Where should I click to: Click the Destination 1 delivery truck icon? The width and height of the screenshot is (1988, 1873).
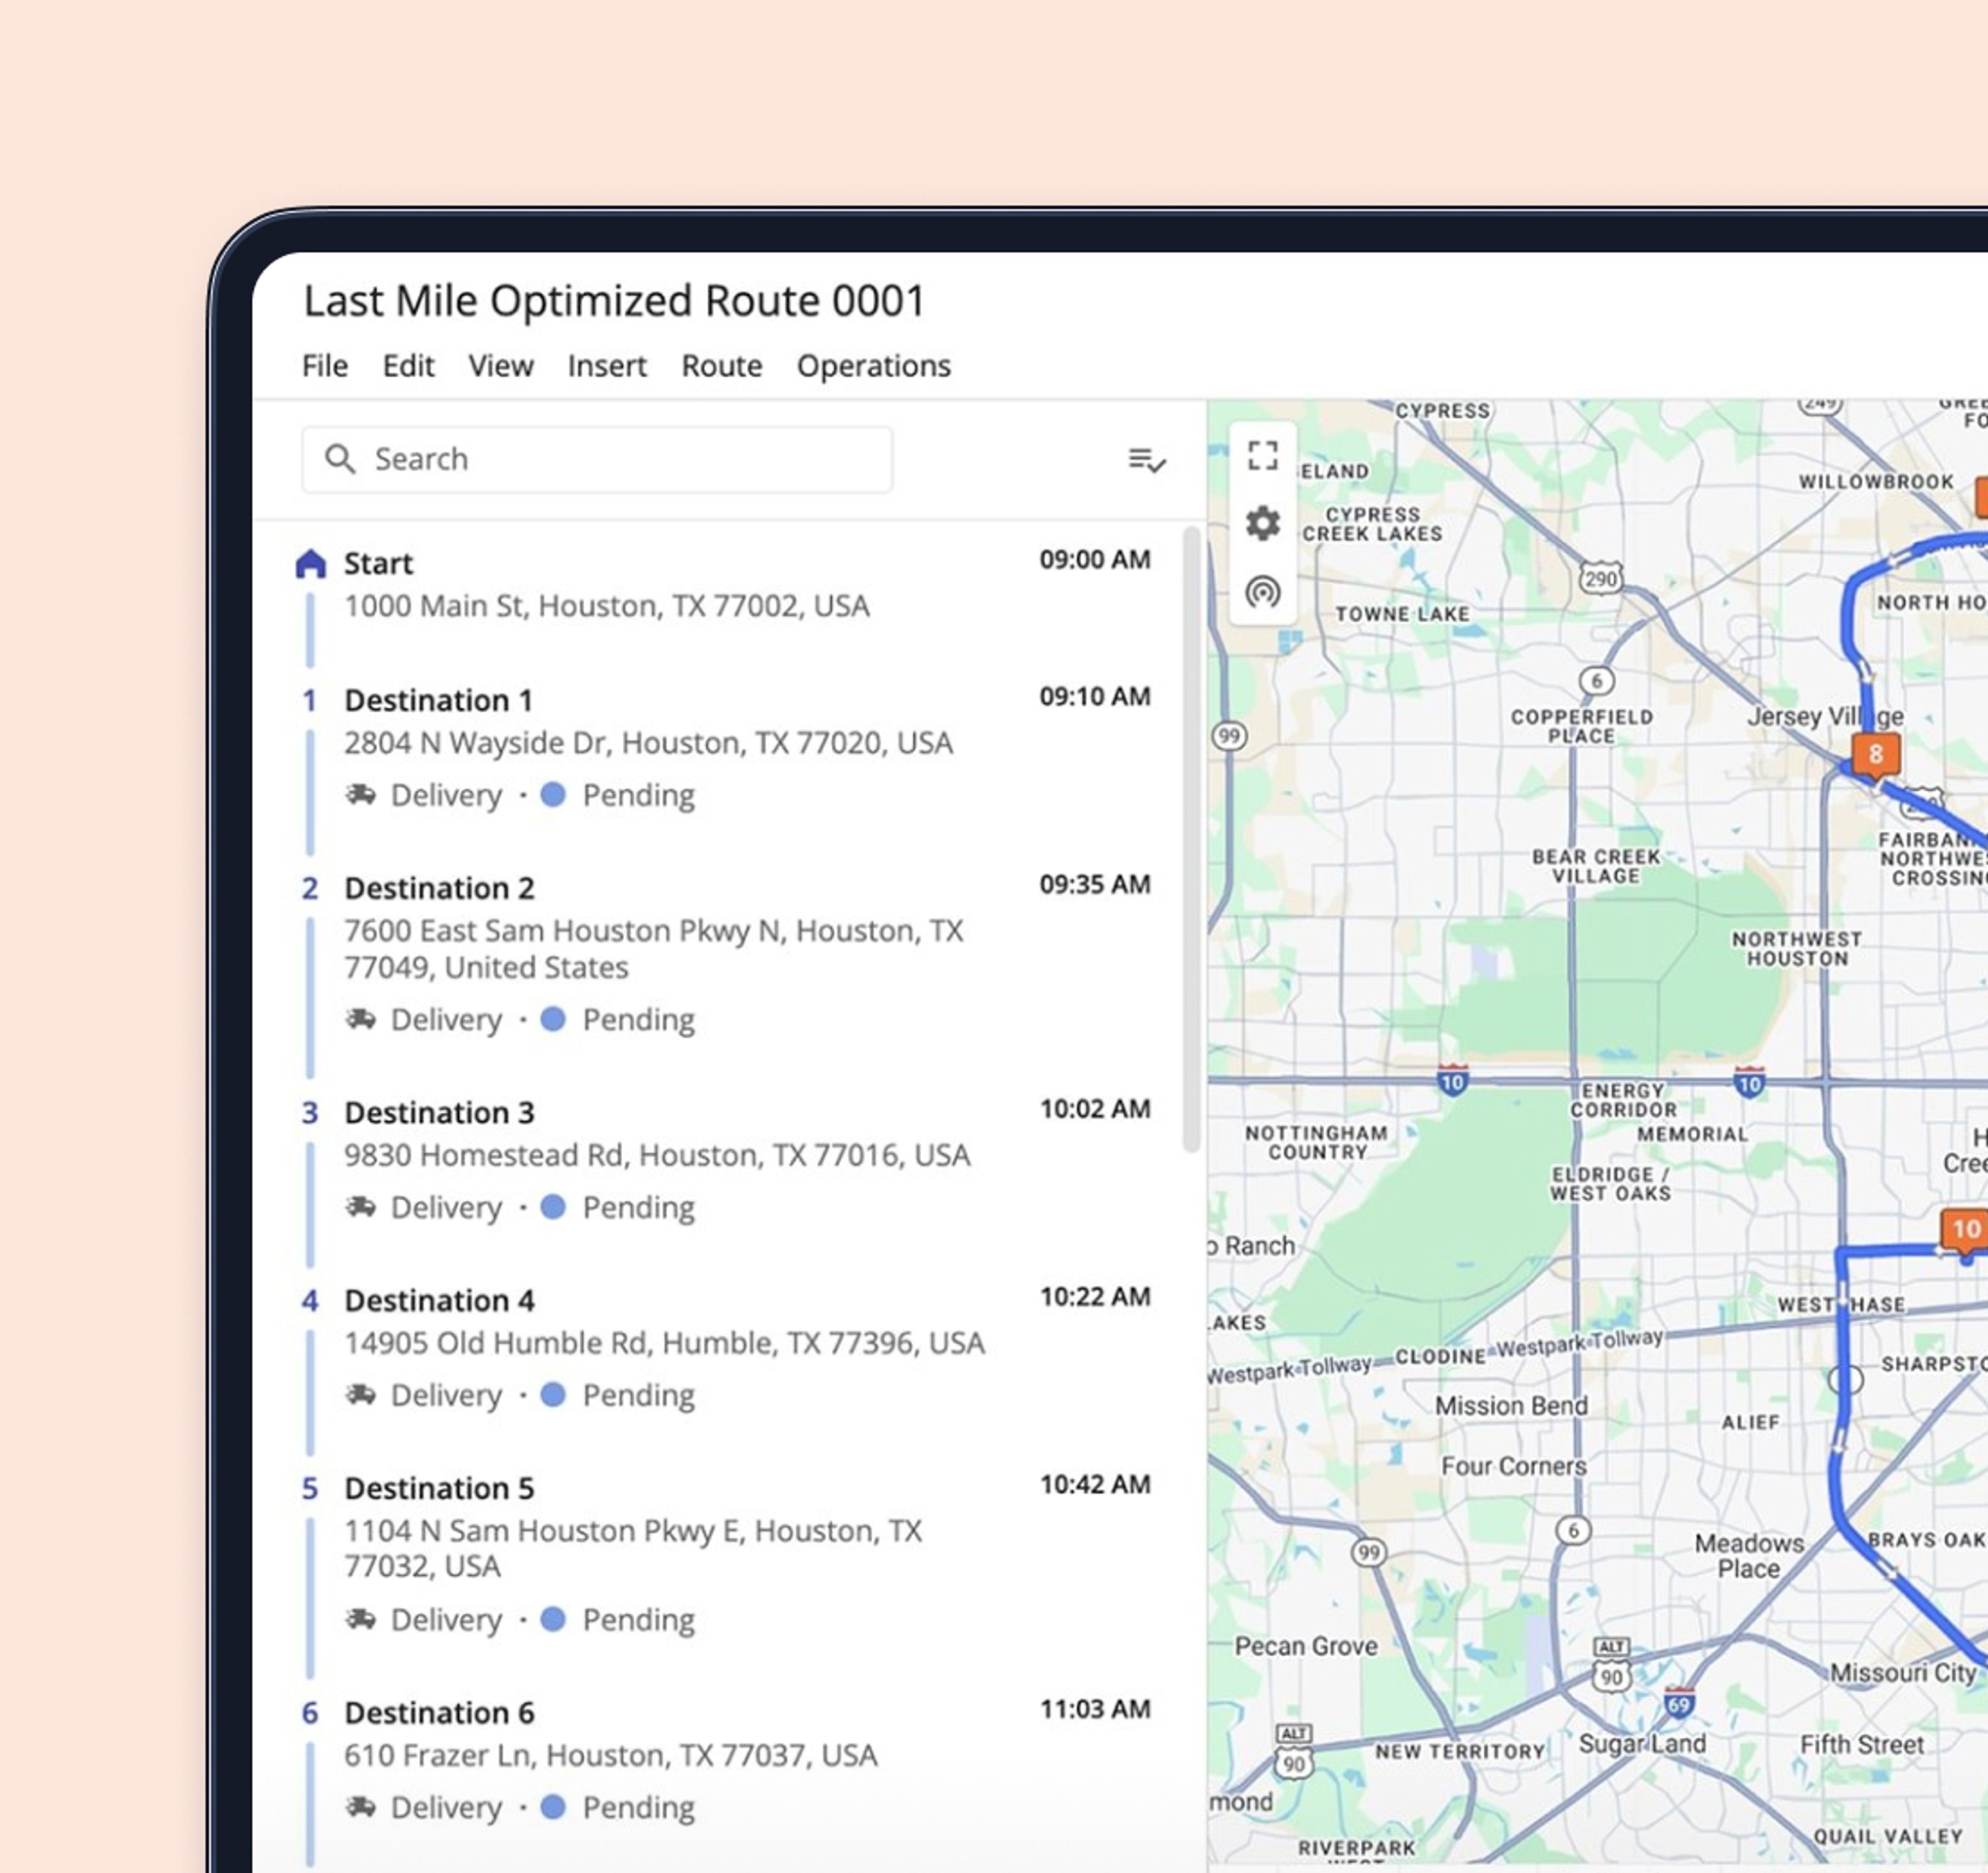click(361, 795)
